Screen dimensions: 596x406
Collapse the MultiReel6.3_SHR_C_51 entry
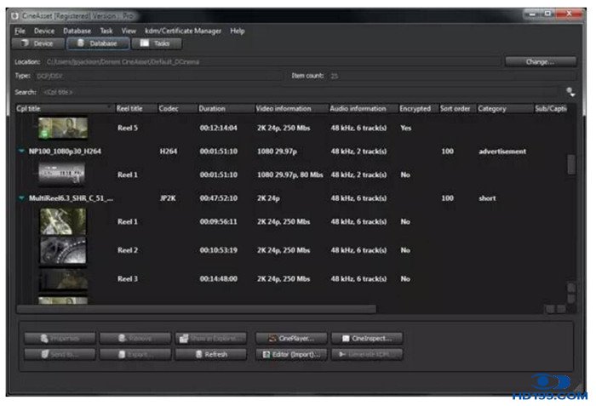click(x=21, y=198)
